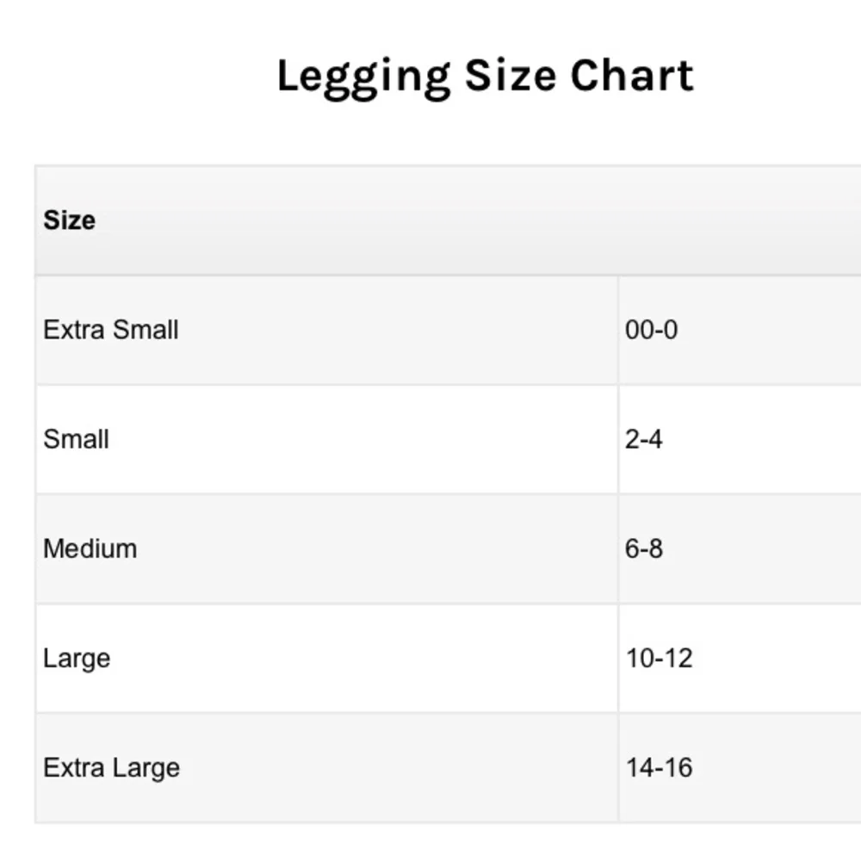This screenshot has height=861, width=861.
Task: Click the Legging Size Chart title
Action: [x=485, y=77]
